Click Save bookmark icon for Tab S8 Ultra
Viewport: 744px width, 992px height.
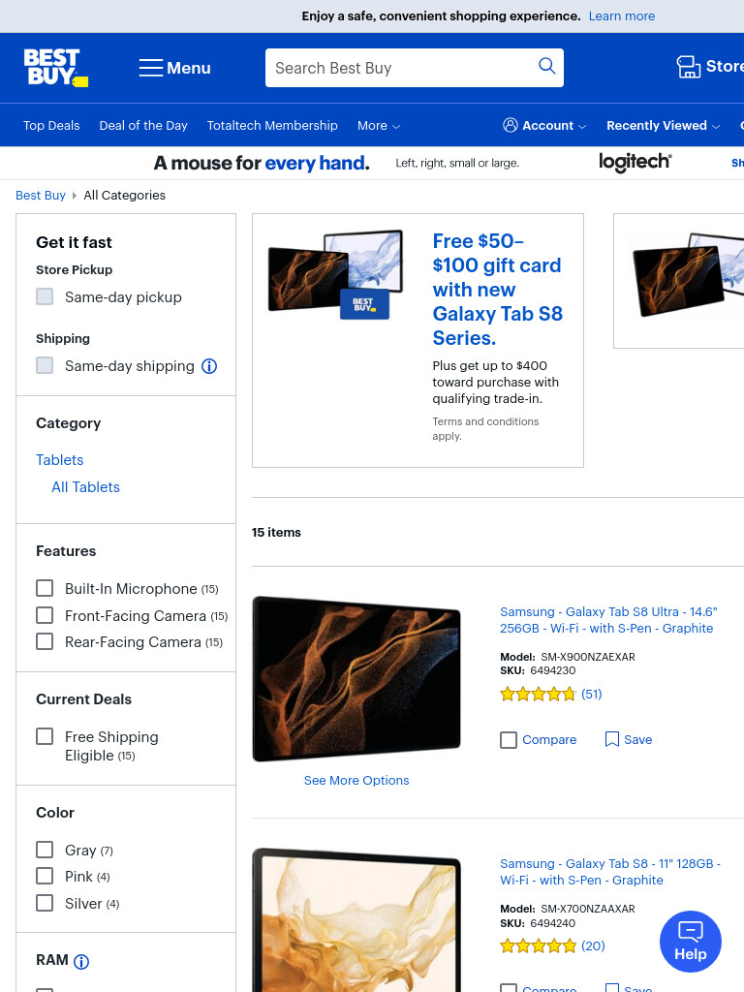(x=612, y=739)
